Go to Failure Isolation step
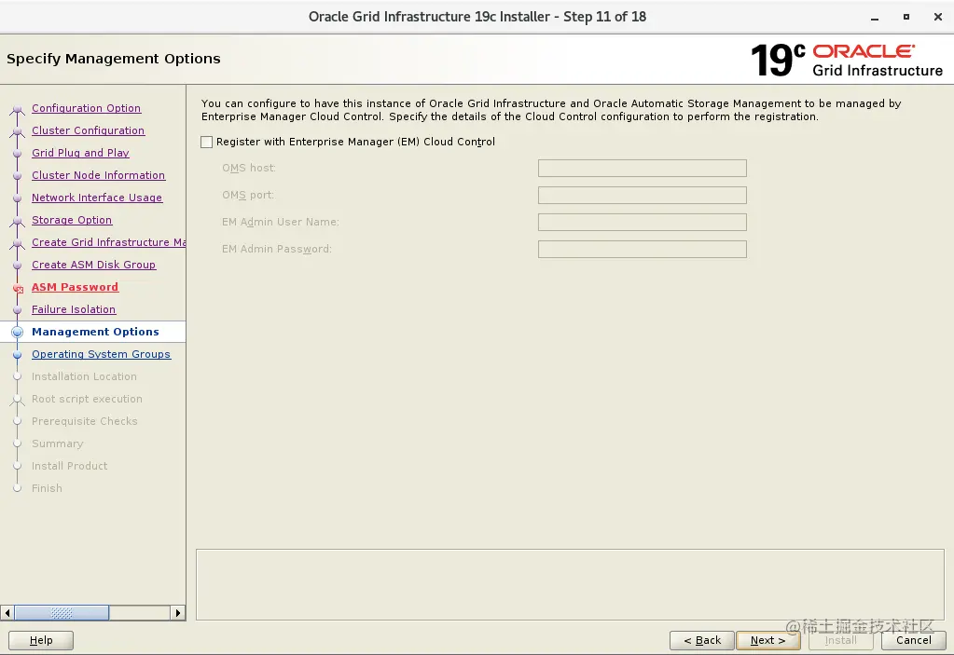The width and height of the screenshot is (954, 655). click(x=74, y=310)
